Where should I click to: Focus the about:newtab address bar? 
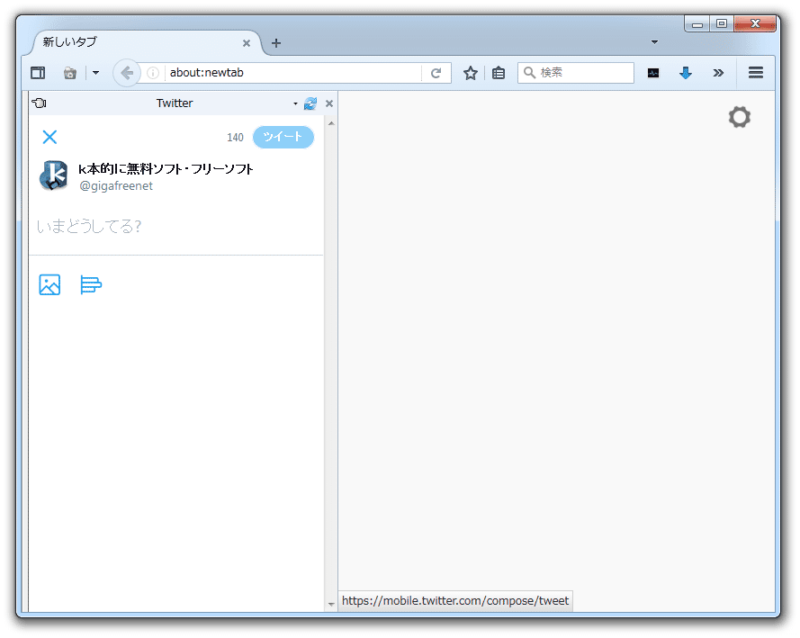294,73
